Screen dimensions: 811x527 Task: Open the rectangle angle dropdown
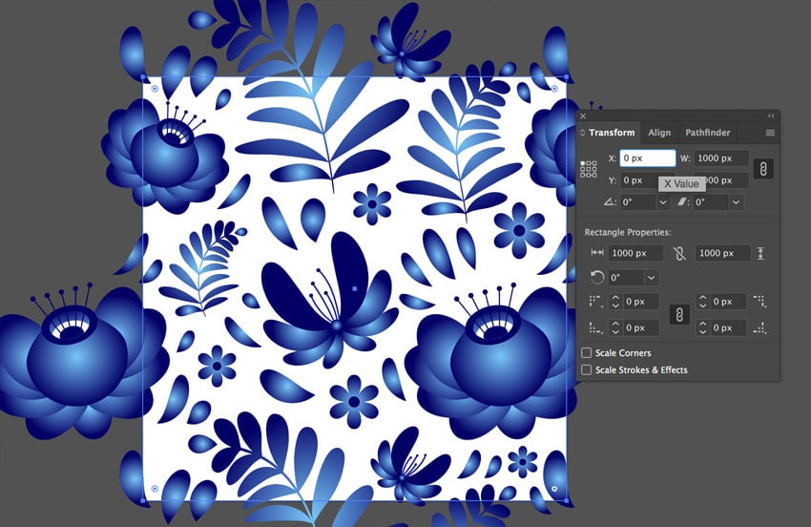coord(651,278)
